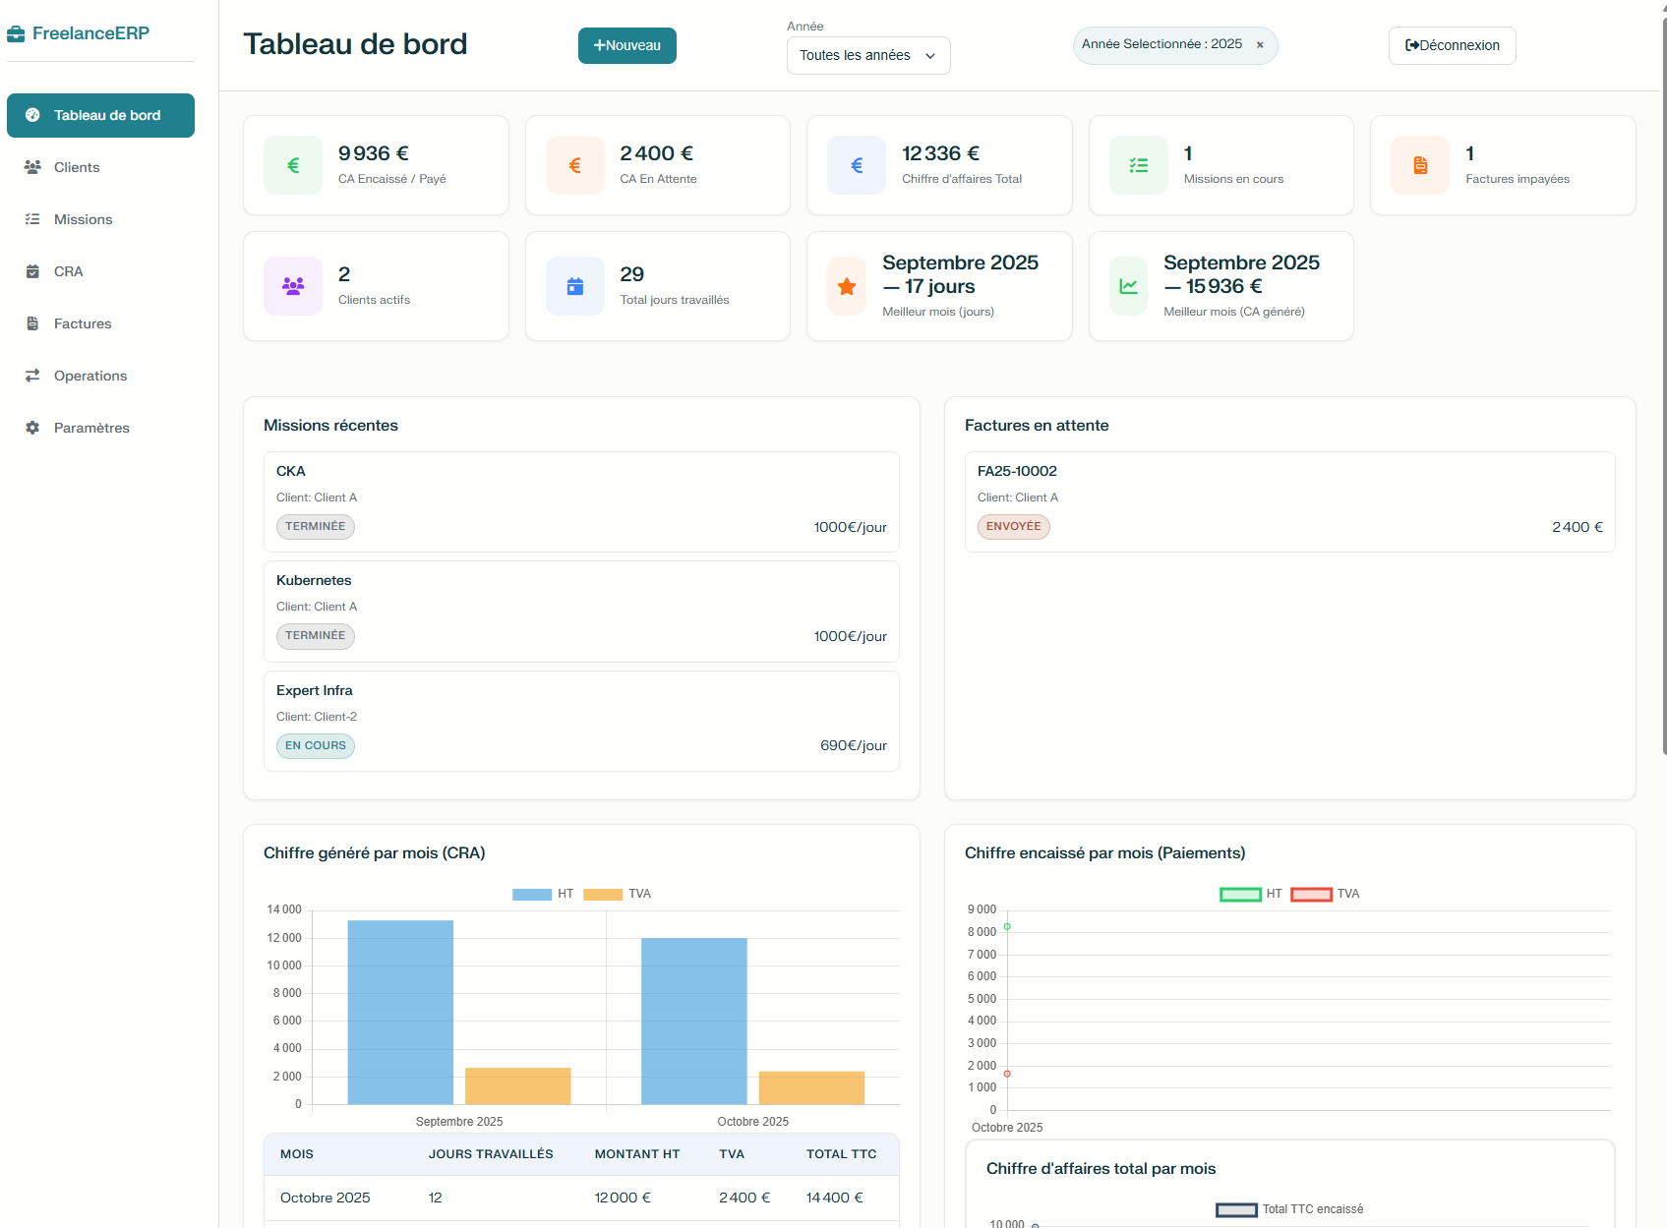Image resolution: width=1667 pixels, height=1228 pixels.
Task: Open the Clients section via people icon
Action: click(32, 167)
